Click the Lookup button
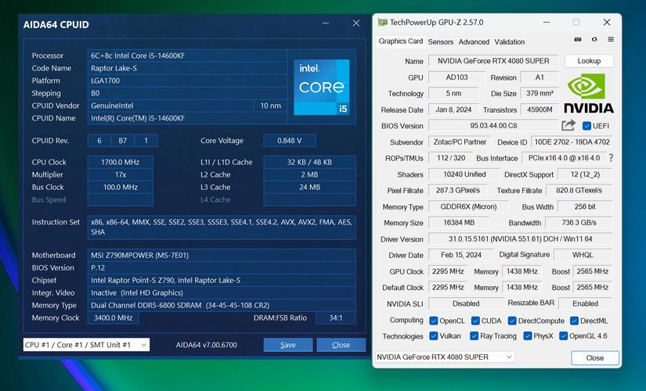Viewport: 646px width, 391px height. click(x=589, y=61)
